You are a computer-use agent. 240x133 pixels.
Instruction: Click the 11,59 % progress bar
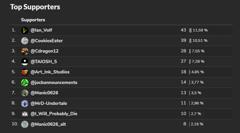tap(190, 30)
